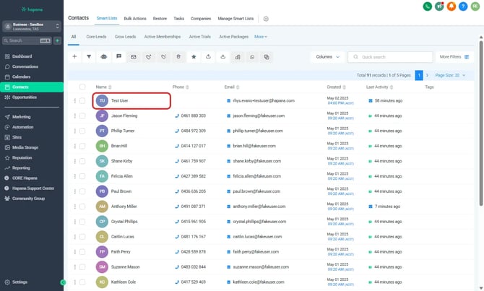Click the send email envelope icon
The height and width of the screenshot is (291, 484).
(133, 56)
